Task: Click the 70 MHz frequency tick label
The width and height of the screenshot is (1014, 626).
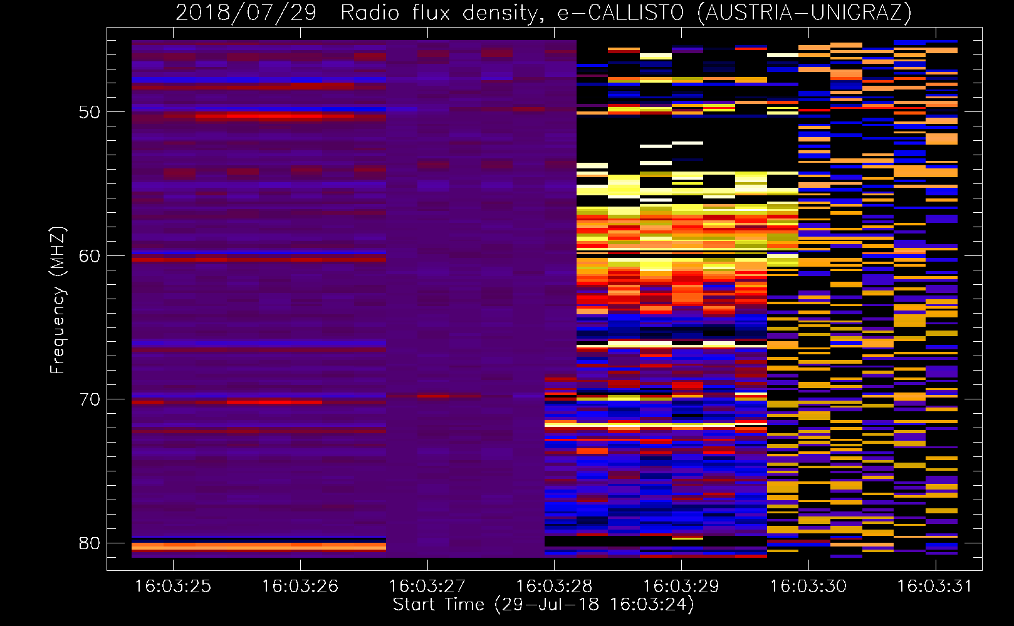Action: coord(90,399)
